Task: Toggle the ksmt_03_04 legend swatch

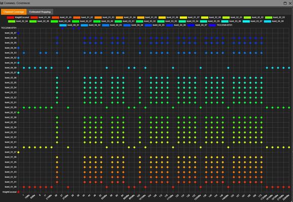Action: coord(182,21)
